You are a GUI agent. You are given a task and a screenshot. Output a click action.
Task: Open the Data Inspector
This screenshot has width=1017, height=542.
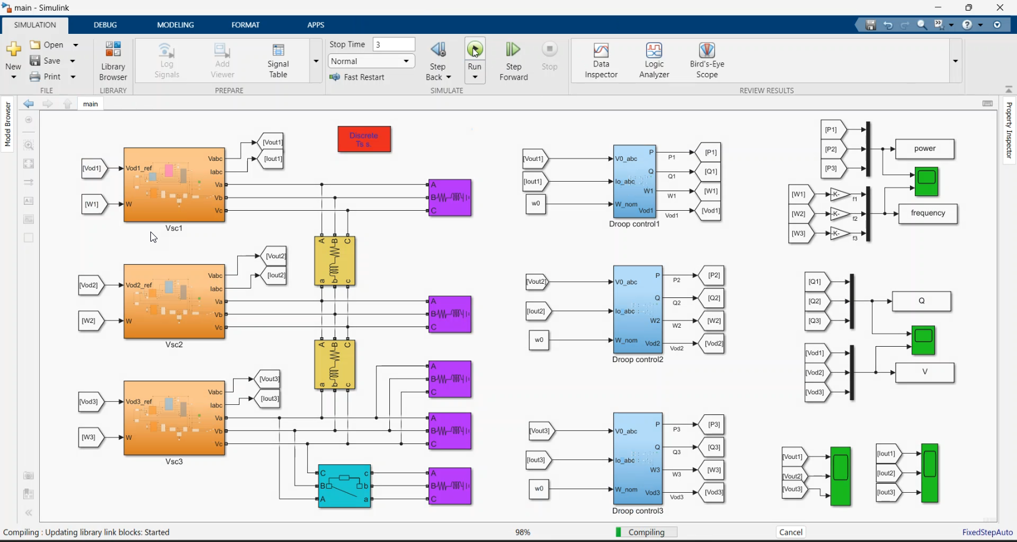tap(601, 61)
